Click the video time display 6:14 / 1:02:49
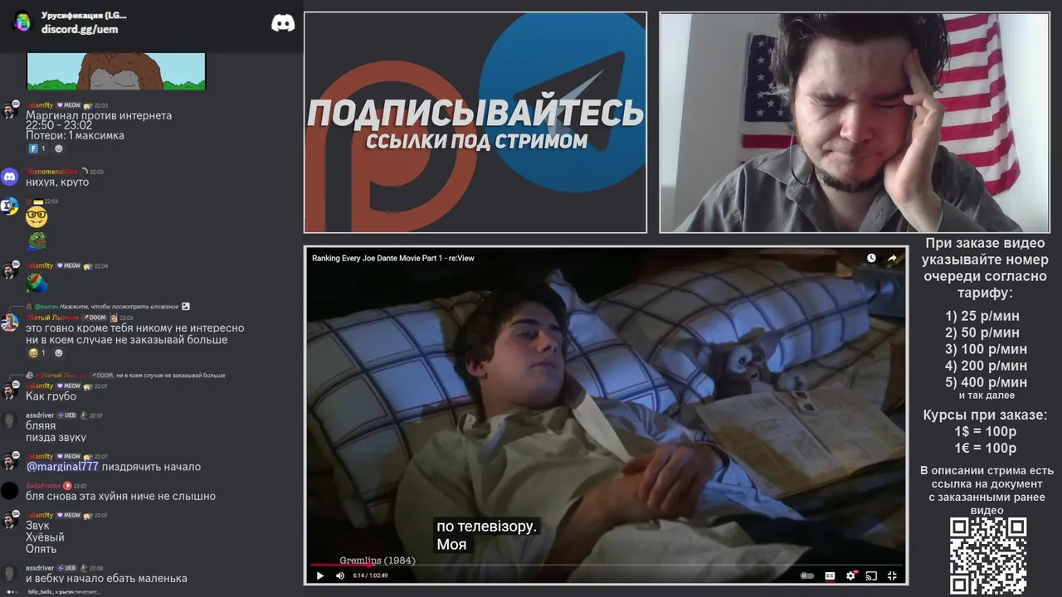This screenshot has width=1062, height=597. pyautogui.click(x=371, y=575)
